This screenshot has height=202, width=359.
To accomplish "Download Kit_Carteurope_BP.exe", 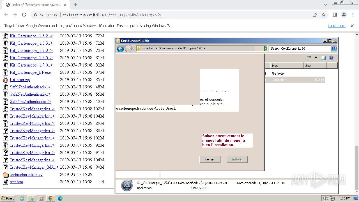I will point(30,72).
